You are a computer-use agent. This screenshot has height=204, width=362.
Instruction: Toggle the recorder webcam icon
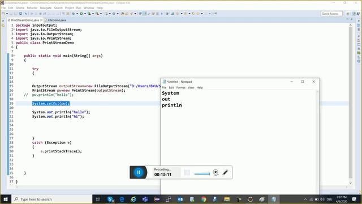(x=216, y=172)
